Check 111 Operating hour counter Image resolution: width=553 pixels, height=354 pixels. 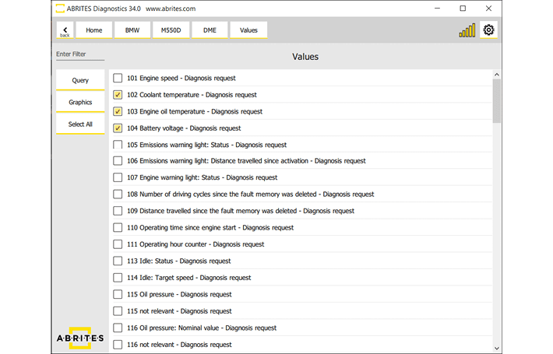(x=118, y=244)
